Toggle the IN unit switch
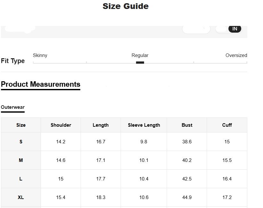 (235, 29)
